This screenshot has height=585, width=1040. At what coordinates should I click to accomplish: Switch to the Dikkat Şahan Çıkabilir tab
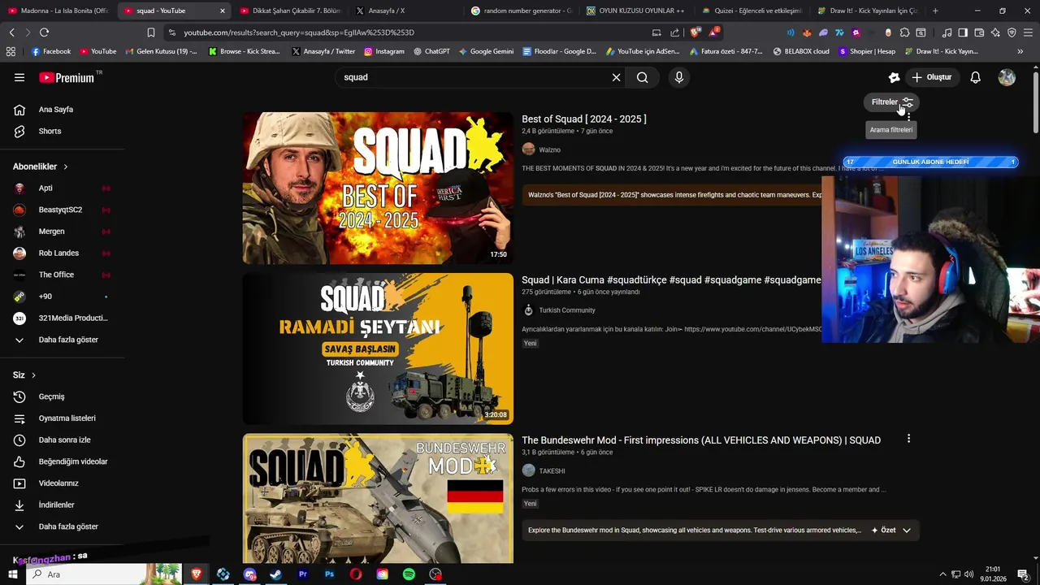click(291, 11)
